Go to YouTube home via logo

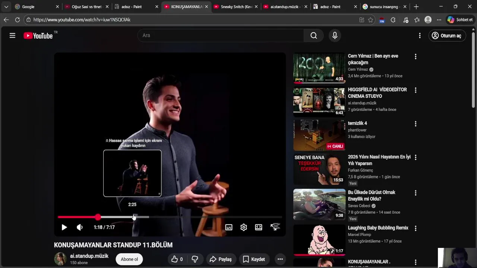[38, 36]
